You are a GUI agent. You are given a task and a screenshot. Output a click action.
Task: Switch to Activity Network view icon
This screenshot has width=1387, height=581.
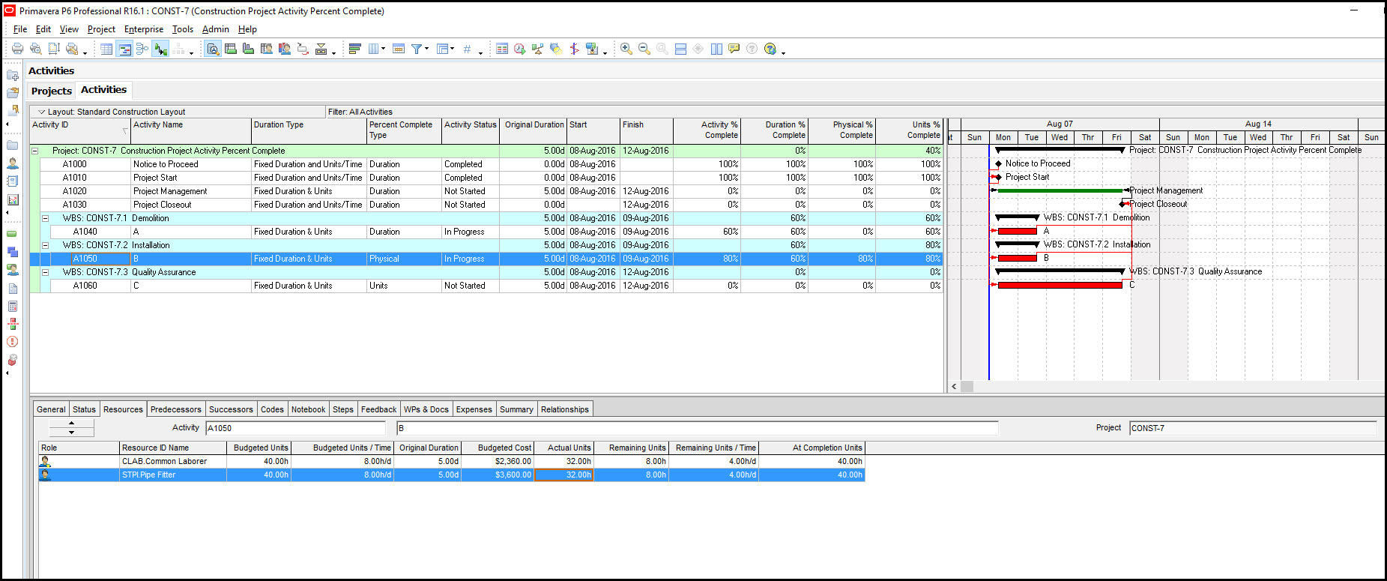pyautogui.click(x=142, y=49)
